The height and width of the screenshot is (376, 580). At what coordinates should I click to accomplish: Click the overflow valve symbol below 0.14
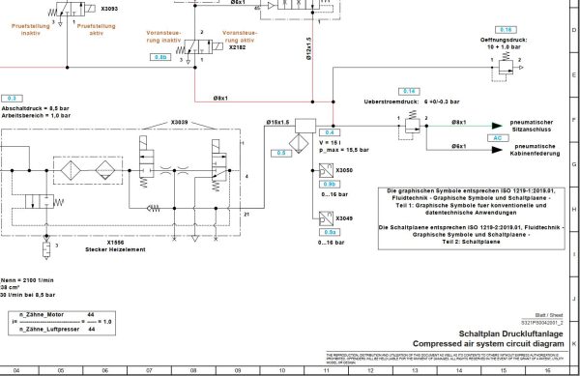[412, 124]
